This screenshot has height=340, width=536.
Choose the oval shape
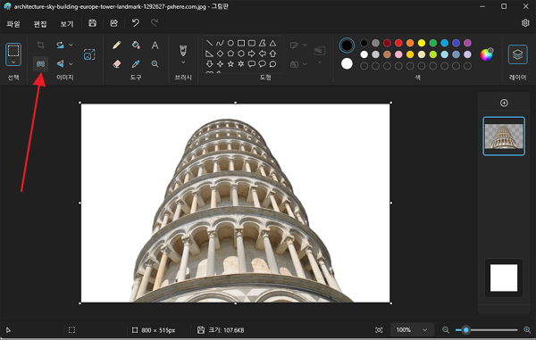click(230, 43)
